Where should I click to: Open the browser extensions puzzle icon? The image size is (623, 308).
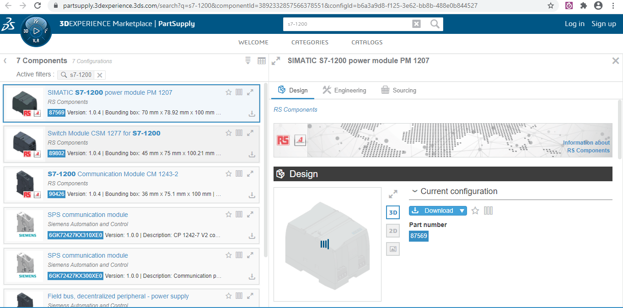(583, 5)
